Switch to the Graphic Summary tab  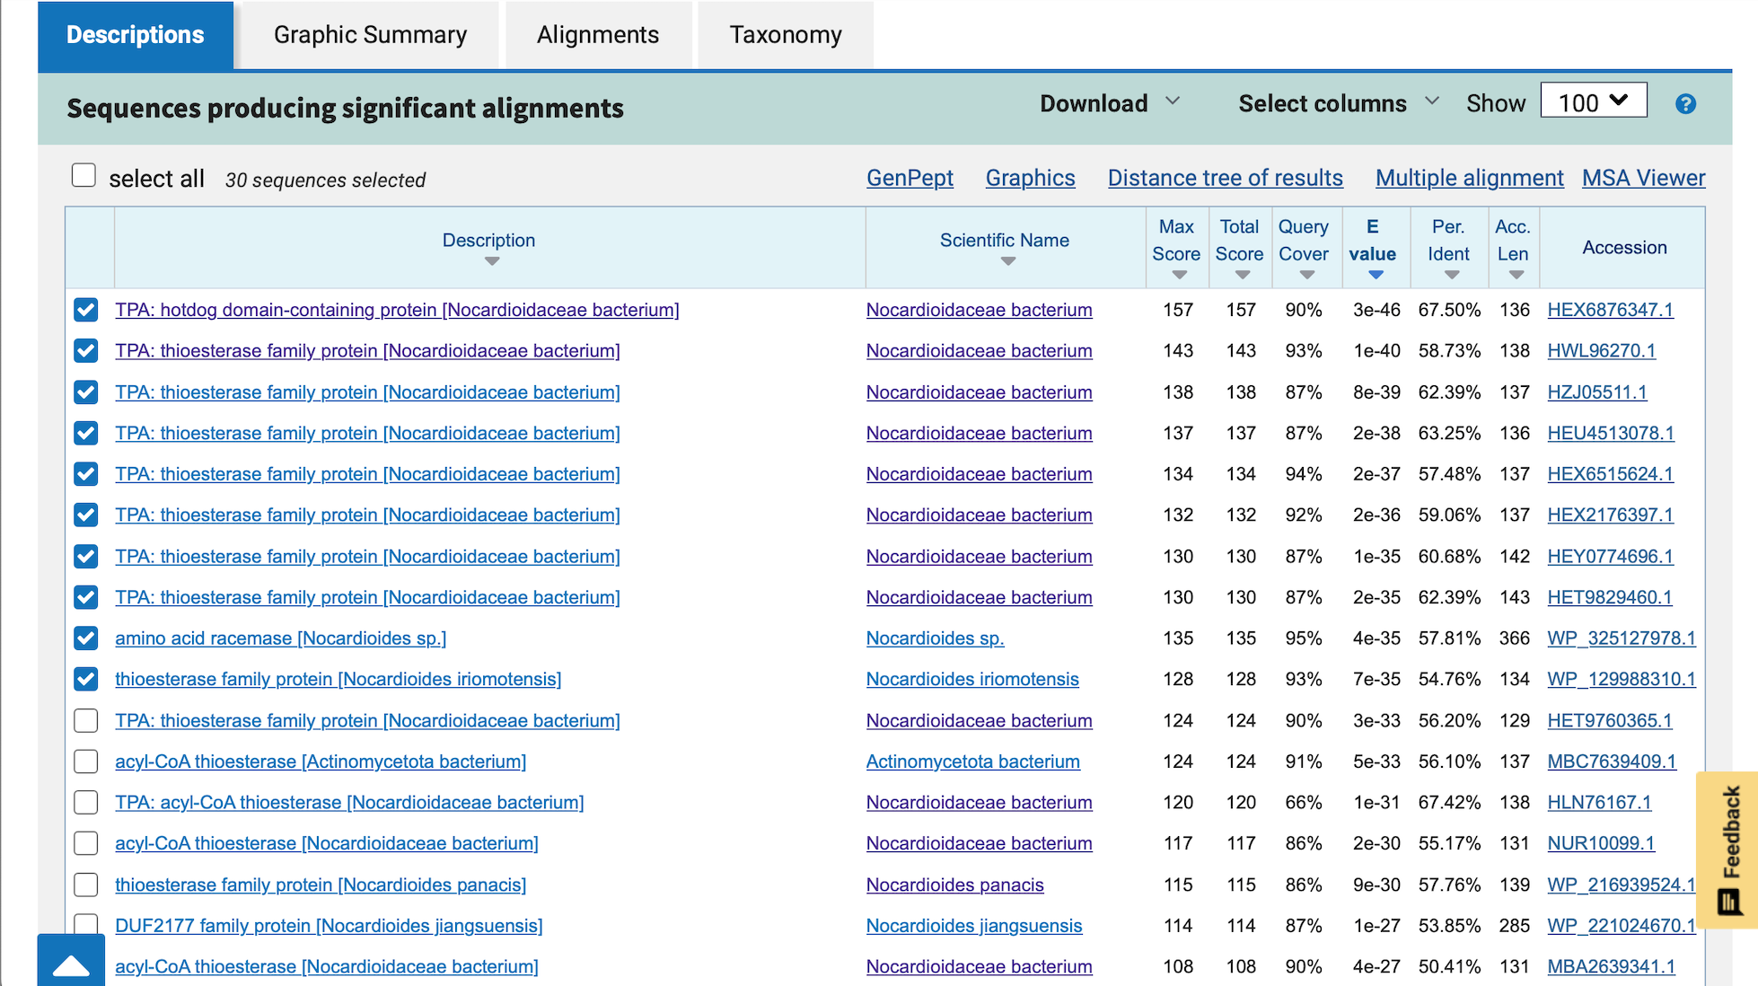(x=370, y=35)
